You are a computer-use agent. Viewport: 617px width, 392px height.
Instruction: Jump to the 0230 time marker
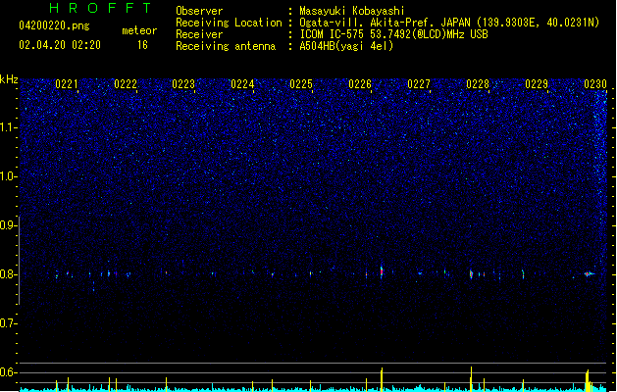point(595,84)
